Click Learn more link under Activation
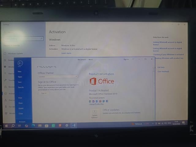This screenshot has width=196, height=147. [66, 53]
